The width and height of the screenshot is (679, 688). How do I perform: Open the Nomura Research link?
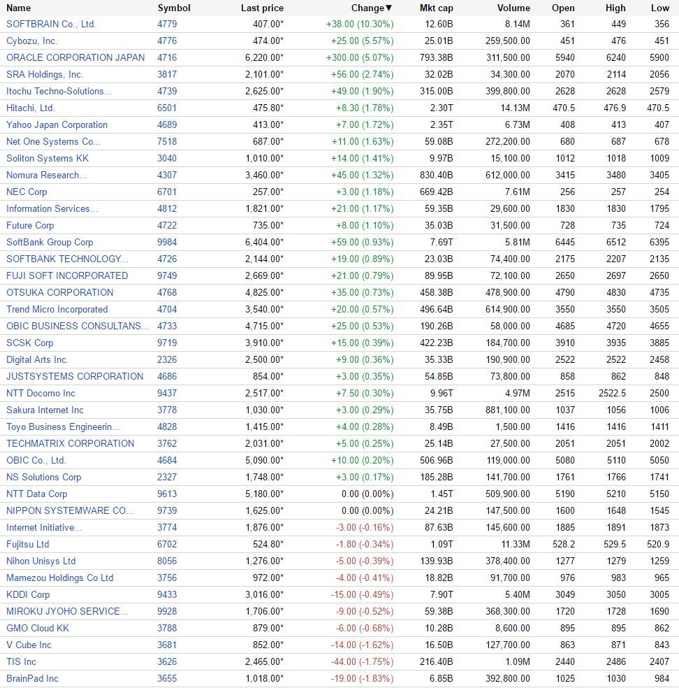click(47, 175)
